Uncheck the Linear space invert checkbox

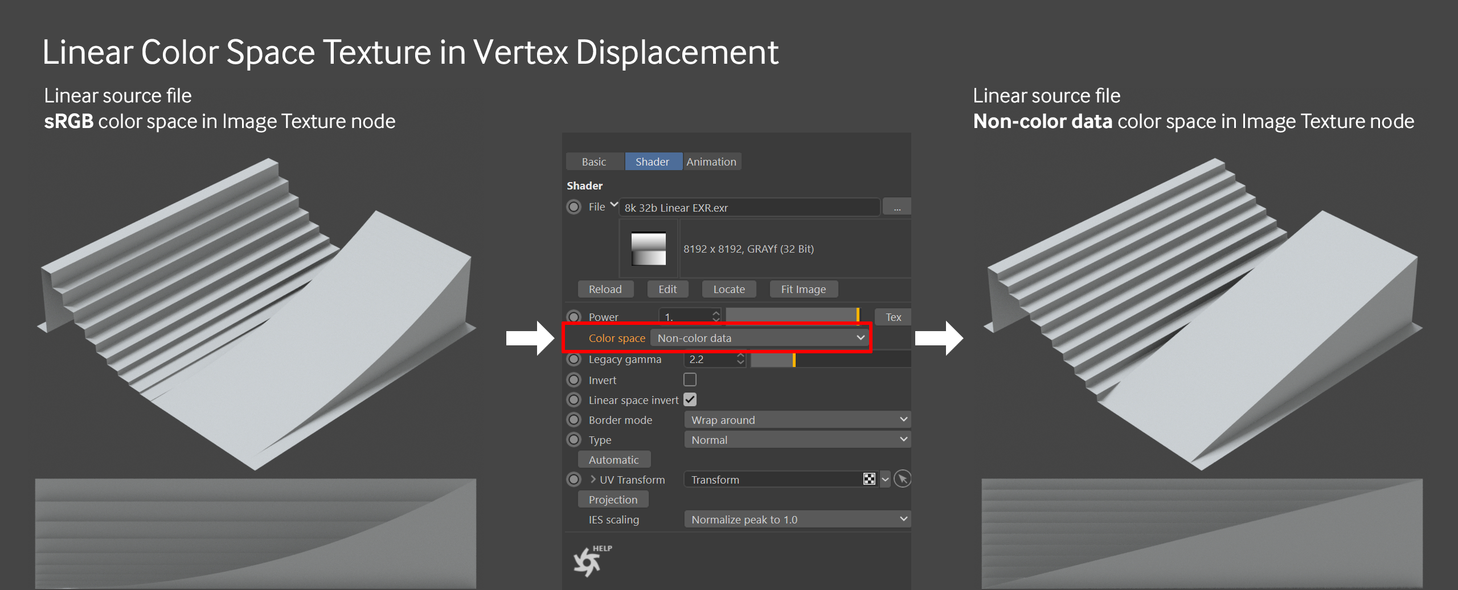click(690, 400)
